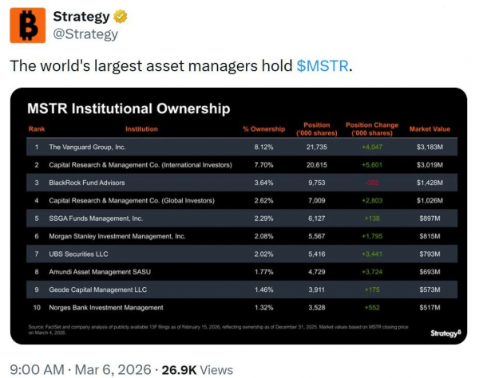Click the $MSTR cashtag link
479x378 pixels.
coord(323,65)
